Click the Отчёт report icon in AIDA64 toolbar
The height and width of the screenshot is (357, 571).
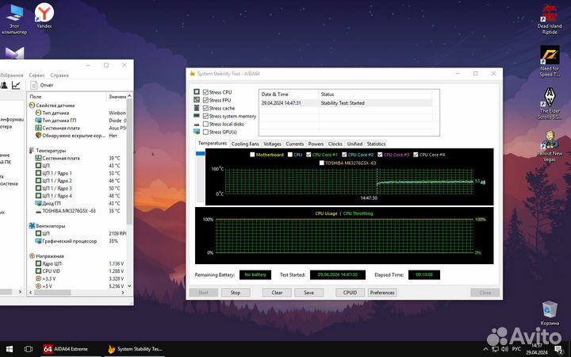click(33, 85)
